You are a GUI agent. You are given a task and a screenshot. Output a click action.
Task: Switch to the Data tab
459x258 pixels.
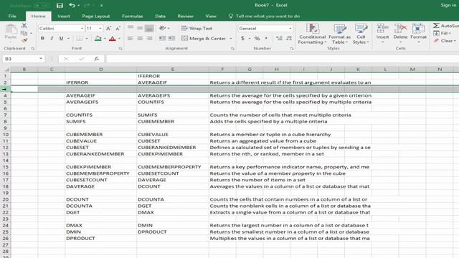coord(160,16)
